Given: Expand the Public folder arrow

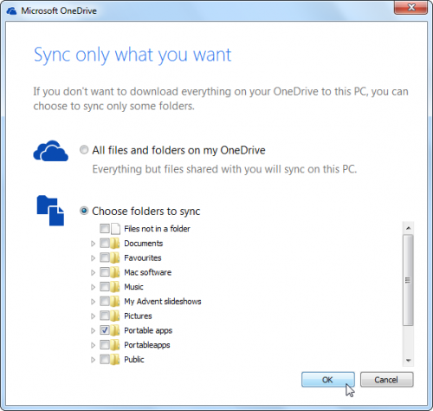Looking at the screenshot, I should [x=93, y=360].
